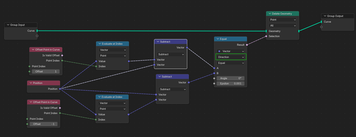356x137 pixels.
Task: Open the Point domain dropdown in Delete Geometry
Action: click(283, 20)
